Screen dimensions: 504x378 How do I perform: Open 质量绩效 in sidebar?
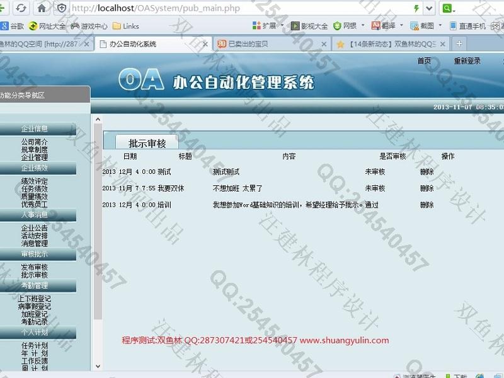point(35,197)
